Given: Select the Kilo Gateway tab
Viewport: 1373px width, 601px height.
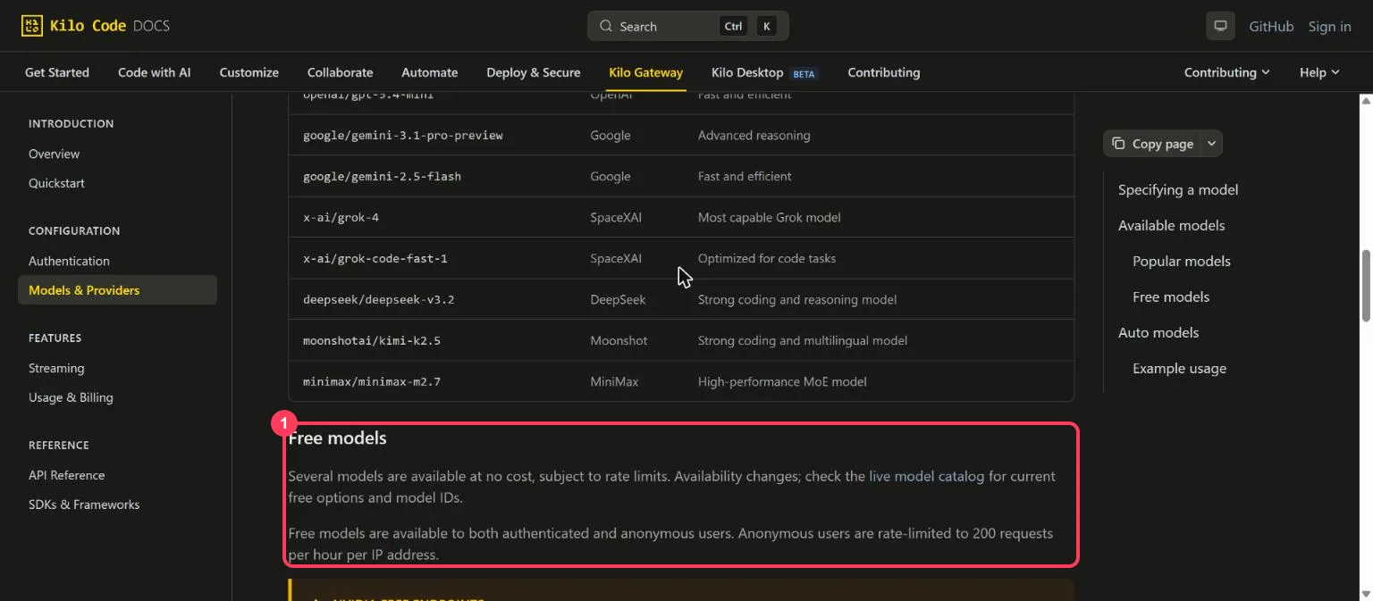Looking at the screenshot, I should coord(645,72).
